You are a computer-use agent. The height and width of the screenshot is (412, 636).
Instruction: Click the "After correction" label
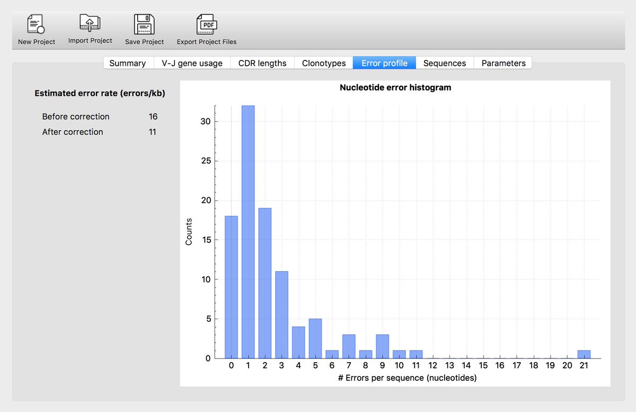click(x=73, y=132)
